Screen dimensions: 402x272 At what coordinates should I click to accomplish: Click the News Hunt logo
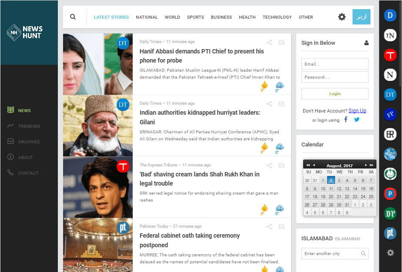[x=25, y=33]
